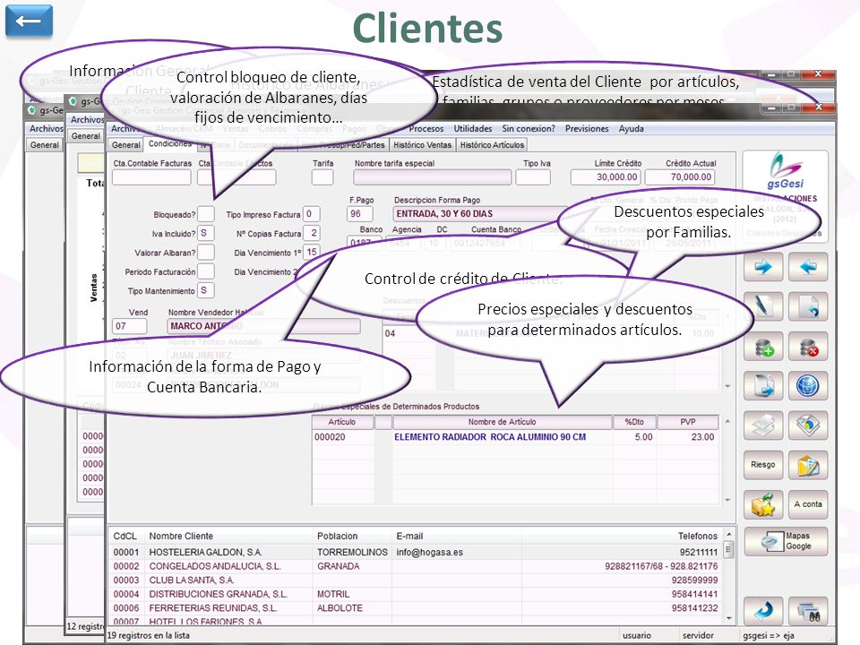Open Archivos menu in the rear-left window
This screenshot has width=860, height=645.
46,128
